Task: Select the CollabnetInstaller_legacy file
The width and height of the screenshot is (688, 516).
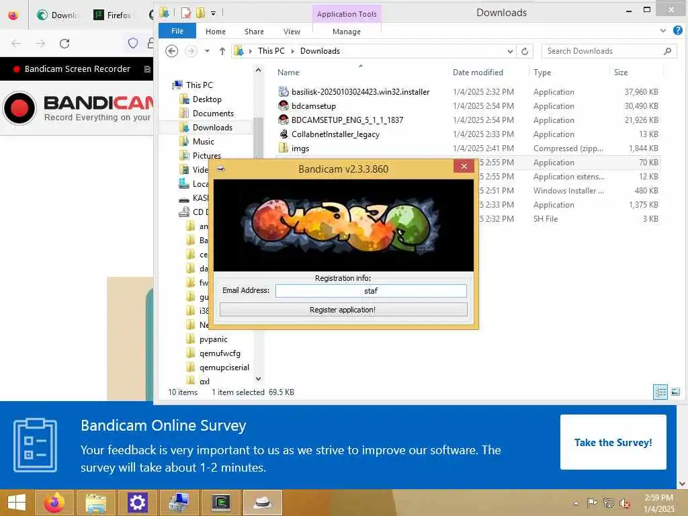Action: point(335,134)
